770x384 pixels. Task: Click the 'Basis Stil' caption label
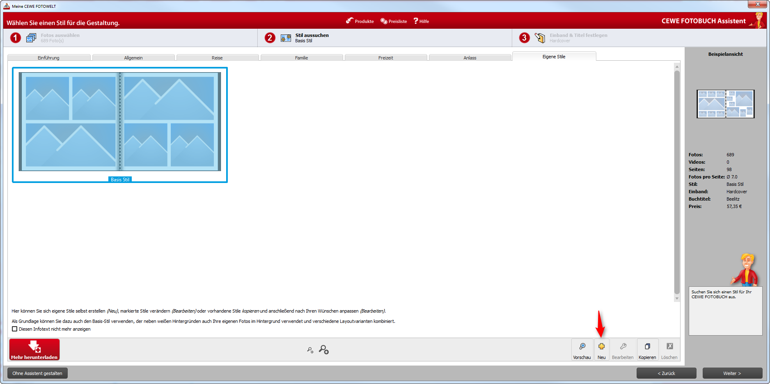point(120,180)
